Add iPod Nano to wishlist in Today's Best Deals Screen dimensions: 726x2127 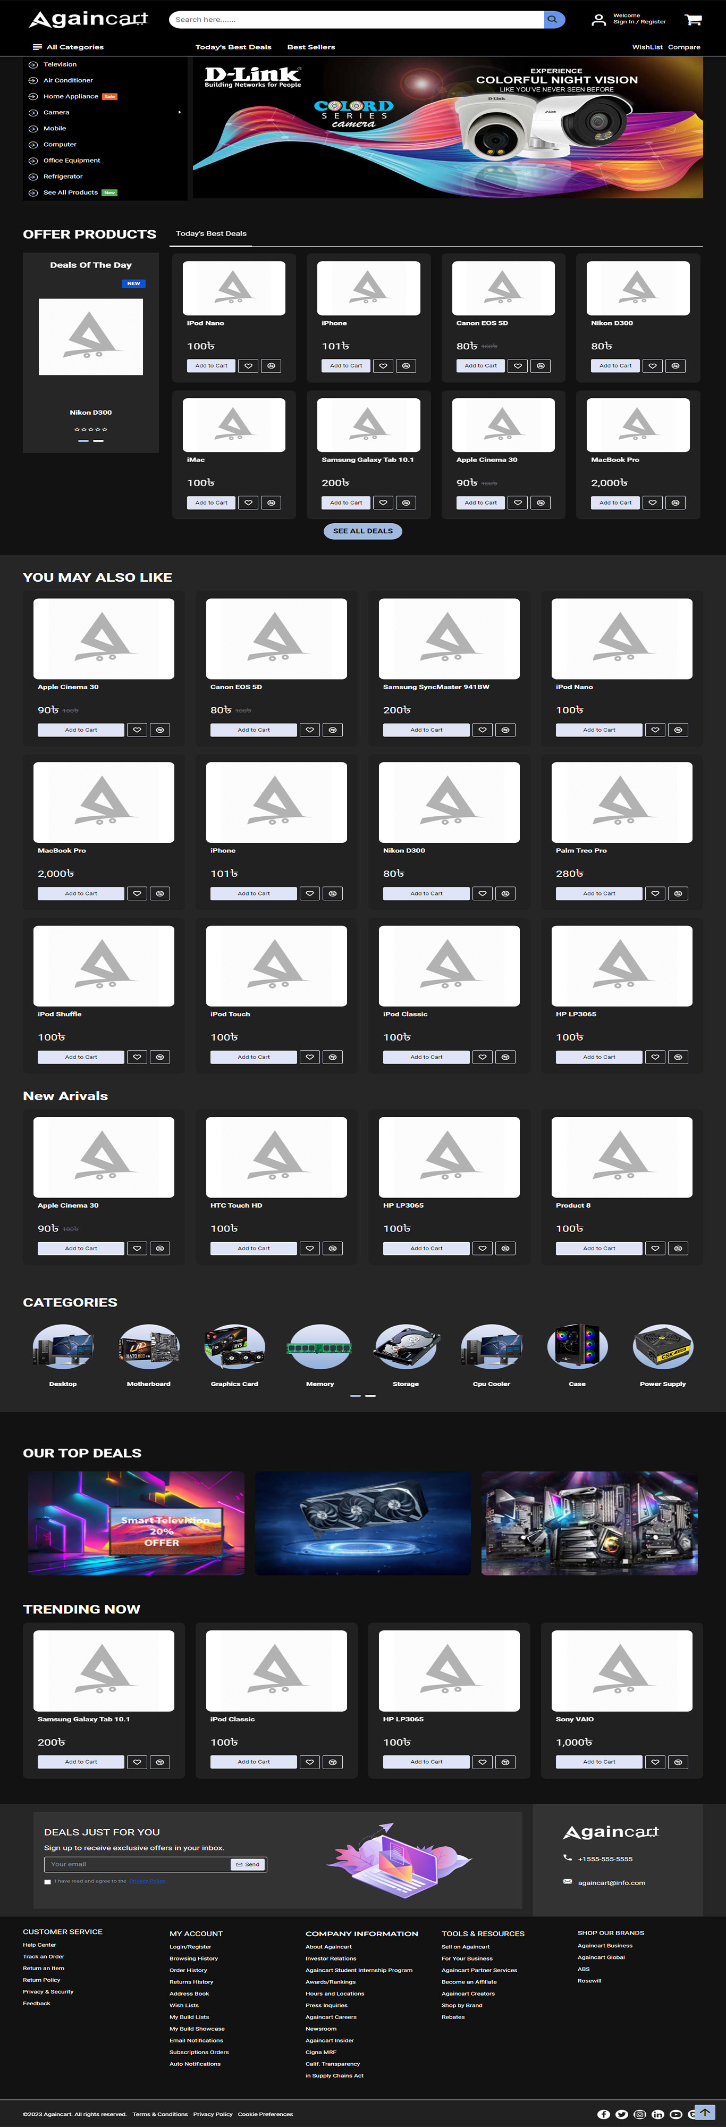[x=248, y=365]
